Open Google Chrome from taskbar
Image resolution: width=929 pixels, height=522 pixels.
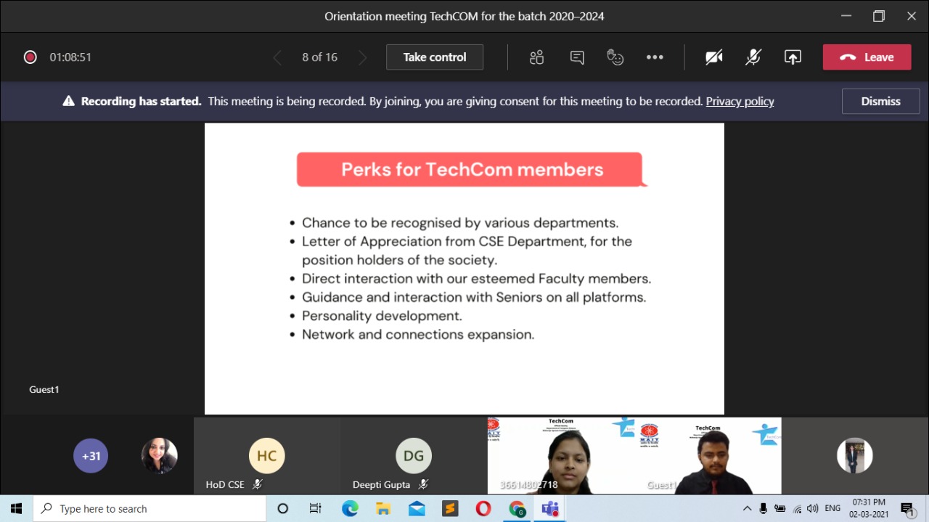click(x=517, y=508)
